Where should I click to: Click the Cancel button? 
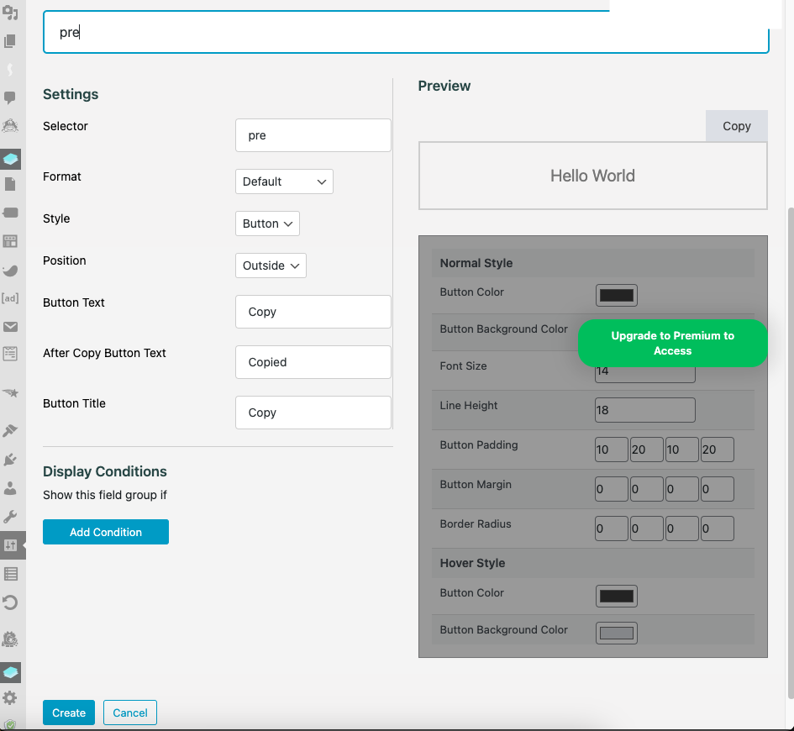(130, 713)
